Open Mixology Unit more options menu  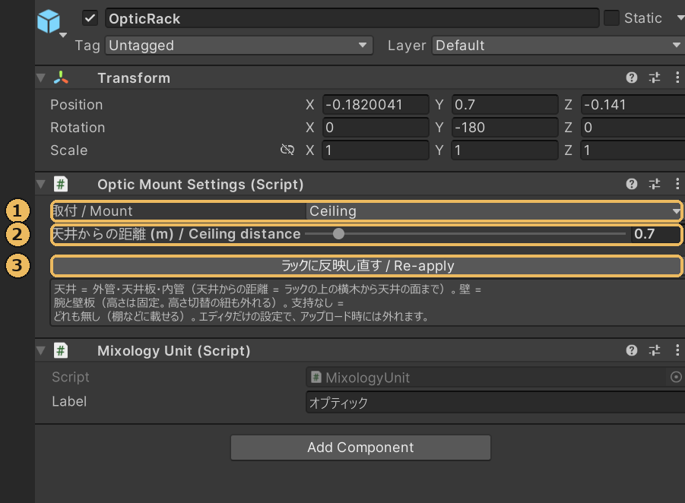(x=677, y=350)
